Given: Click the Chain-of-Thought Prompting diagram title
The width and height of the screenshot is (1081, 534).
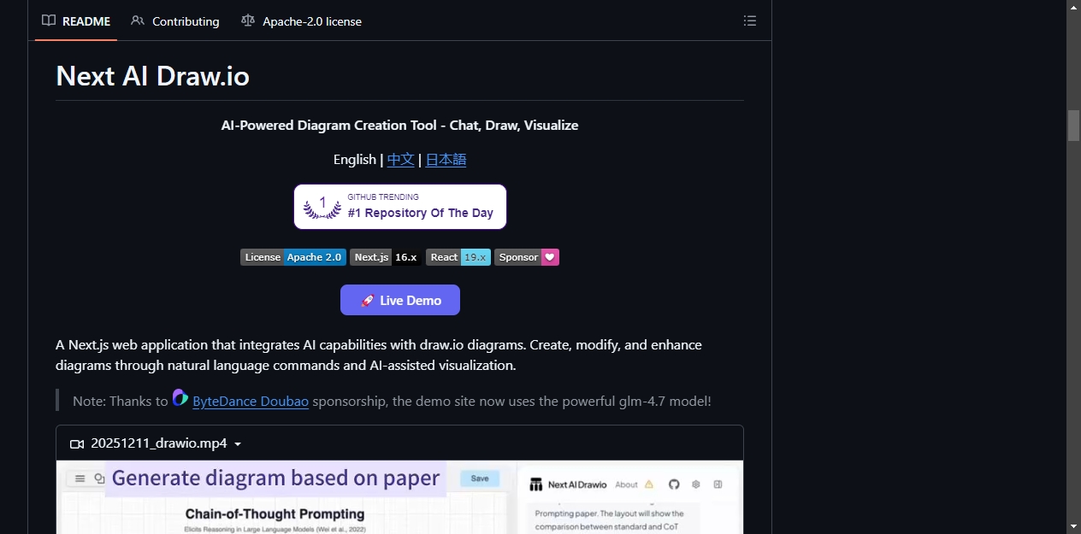Looking at the screenshot, I should pyautogui.click(x=275, y=514).
